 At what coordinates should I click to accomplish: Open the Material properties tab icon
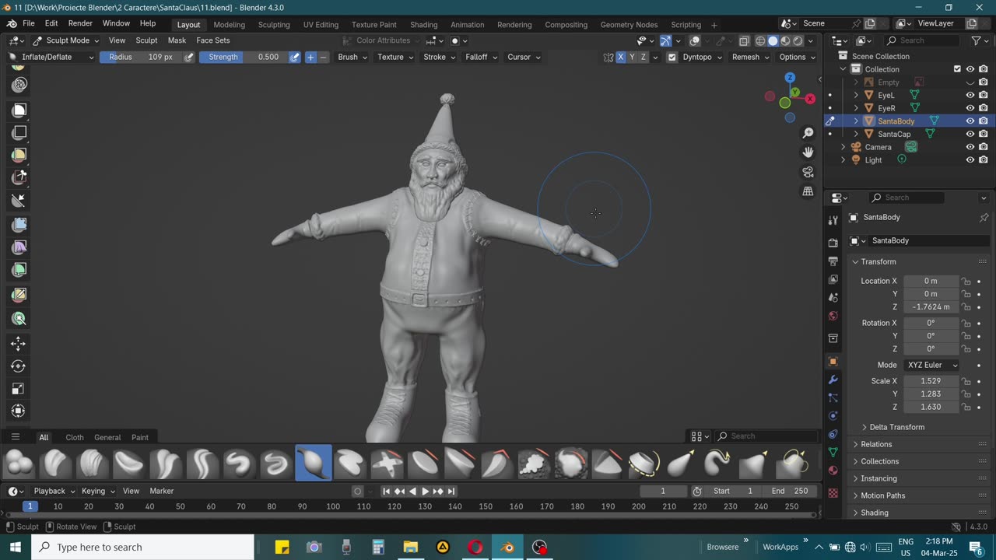(833, 471)
